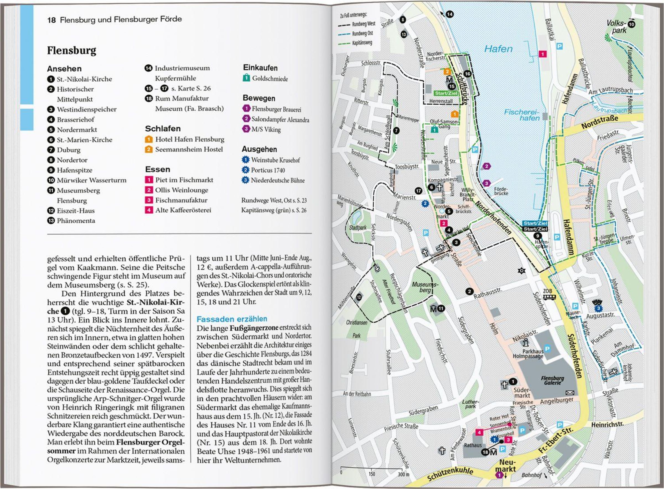Screen dimensions: 664x489
Task: Click the Rundweg West legend line
Action: tap(344, 25)
